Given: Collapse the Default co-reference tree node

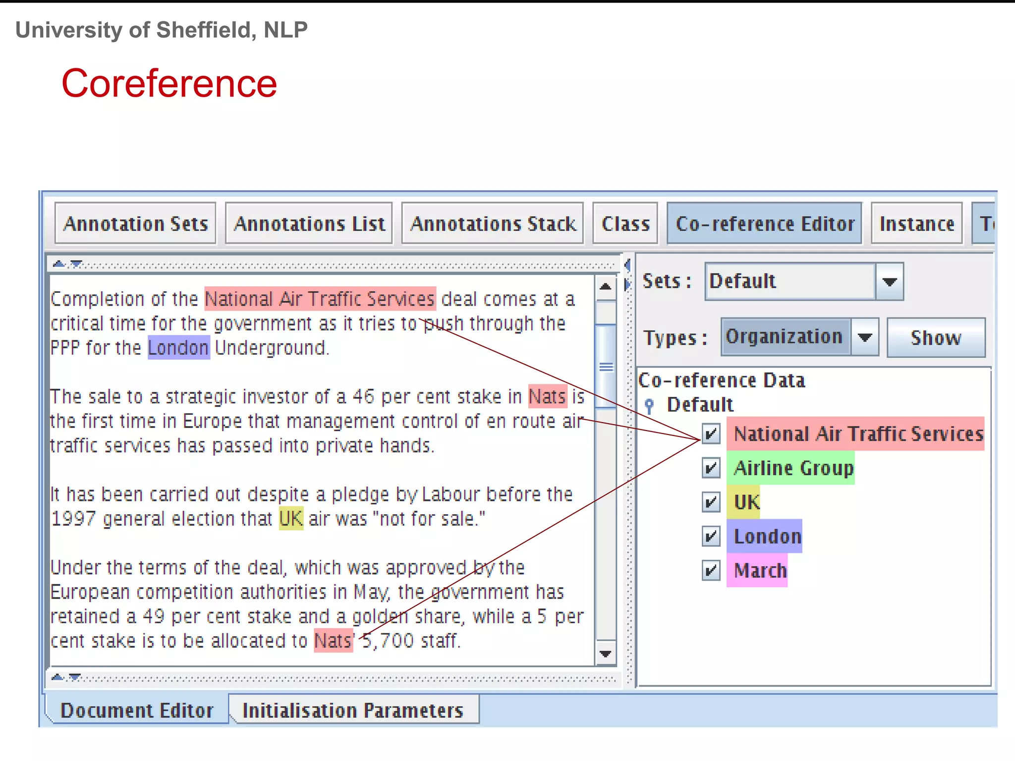Looking at the screenshot, I should [649, 406].
